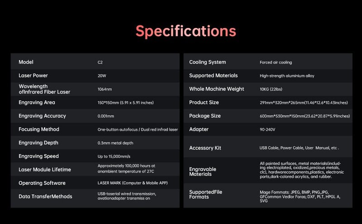362x224 pixels.
Task: Click the Accessory Kit contents text
Action: tap(299, 148)
